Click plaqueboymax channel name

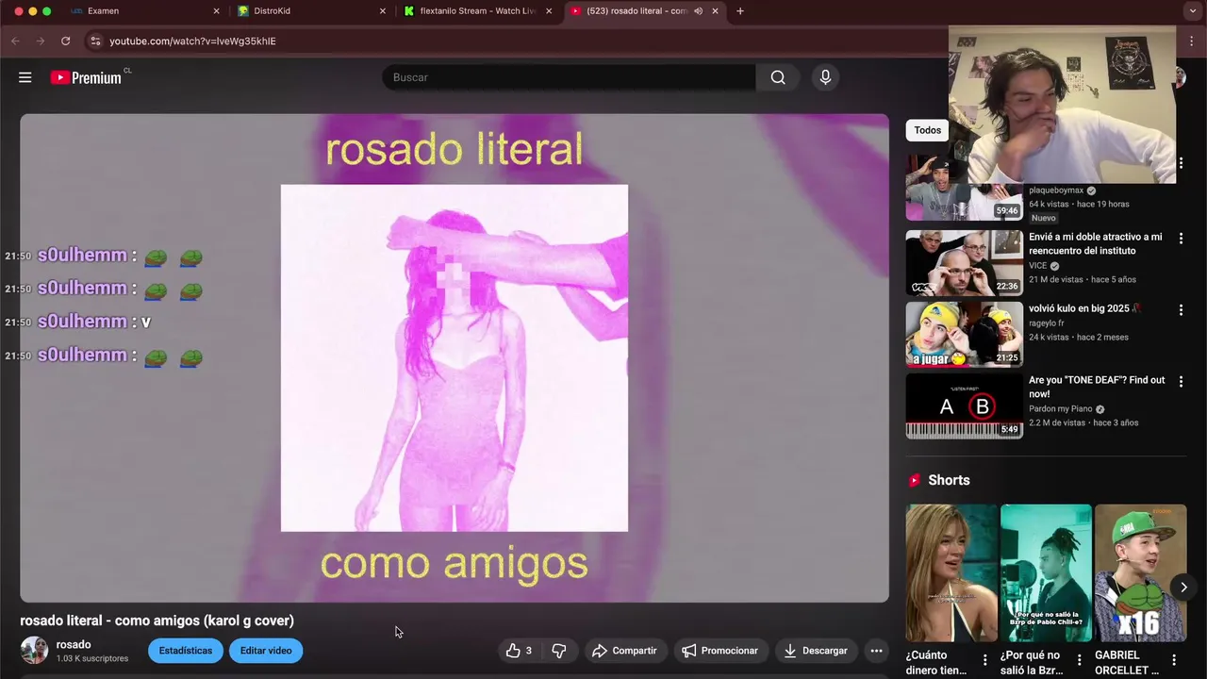pyautogui.click(x=1056, y=190)
